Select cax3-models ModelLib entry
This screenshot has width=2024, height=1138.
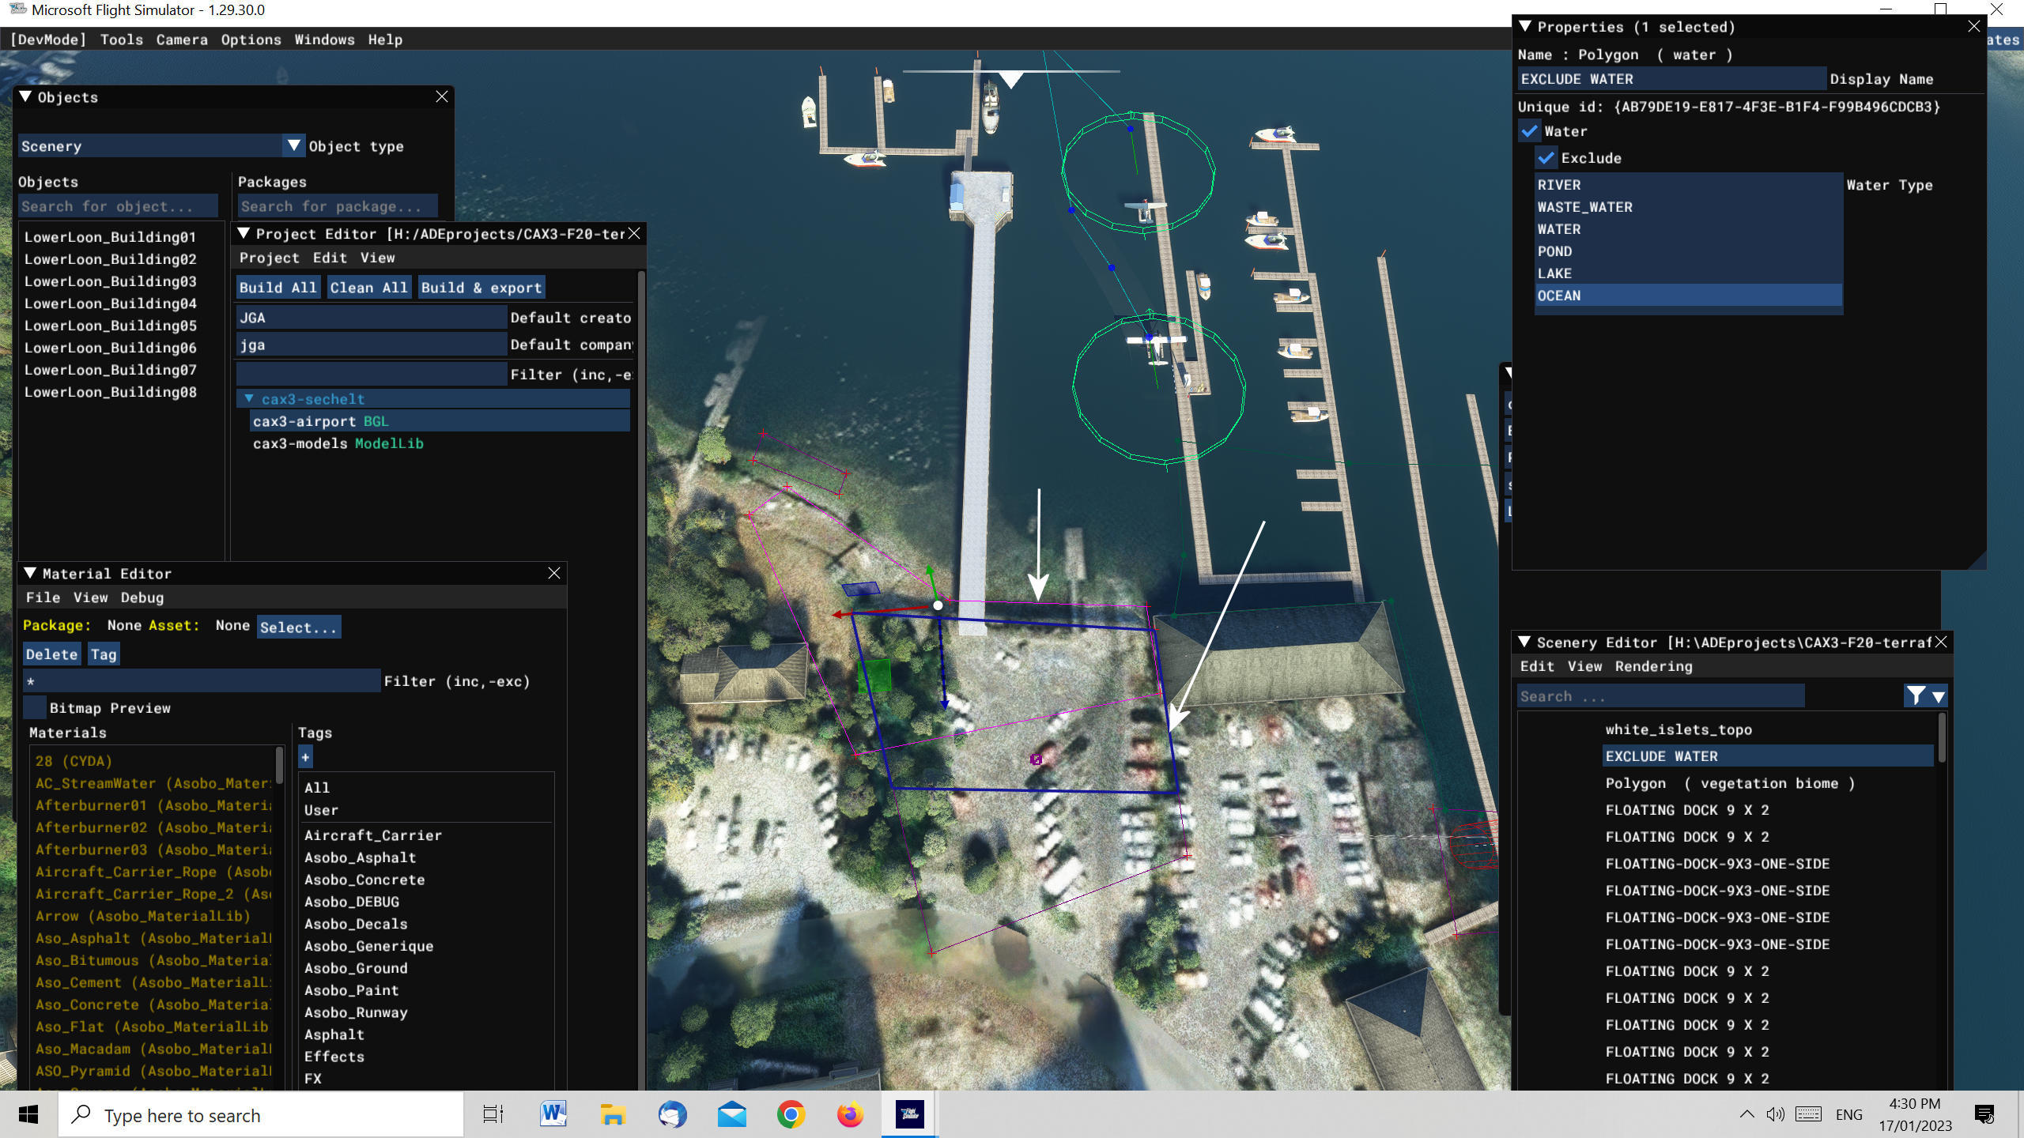pyautogui.click(x=338, y=443)
